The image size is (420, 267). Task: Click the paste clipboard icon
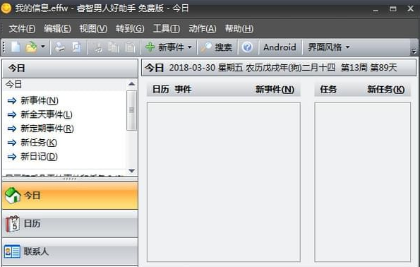130,47
